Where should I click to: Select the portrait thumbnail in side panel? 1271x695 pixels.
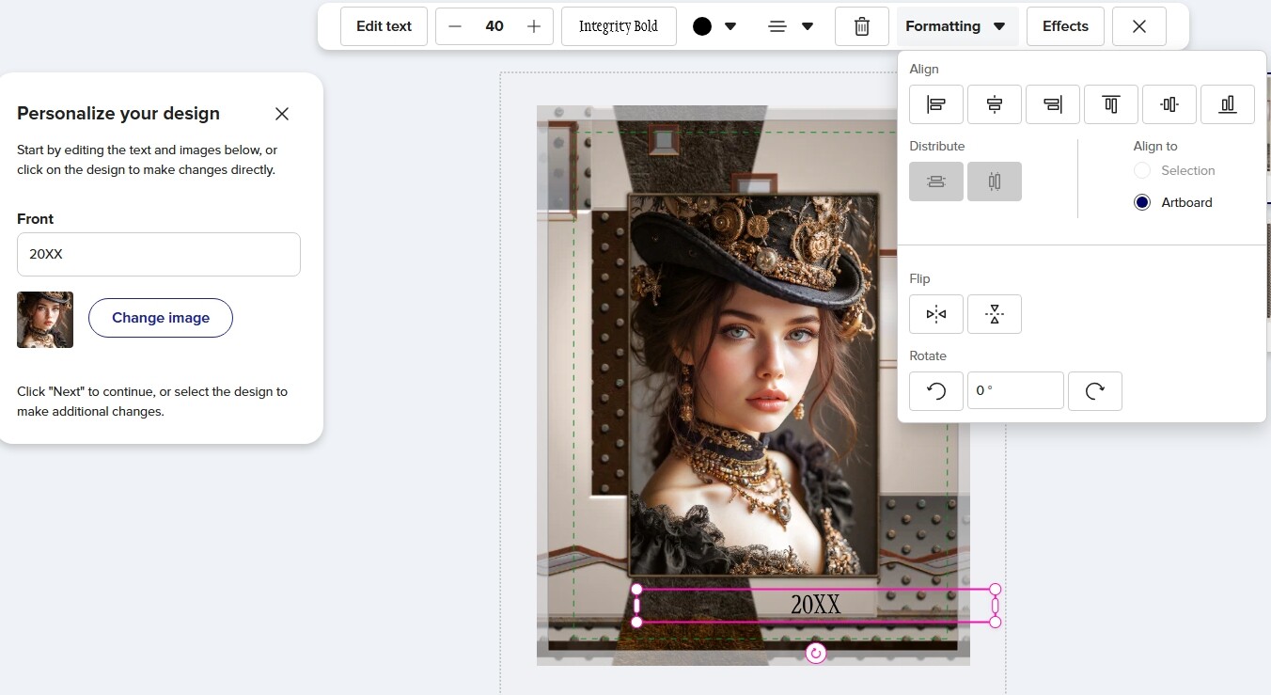coord(45,320)
